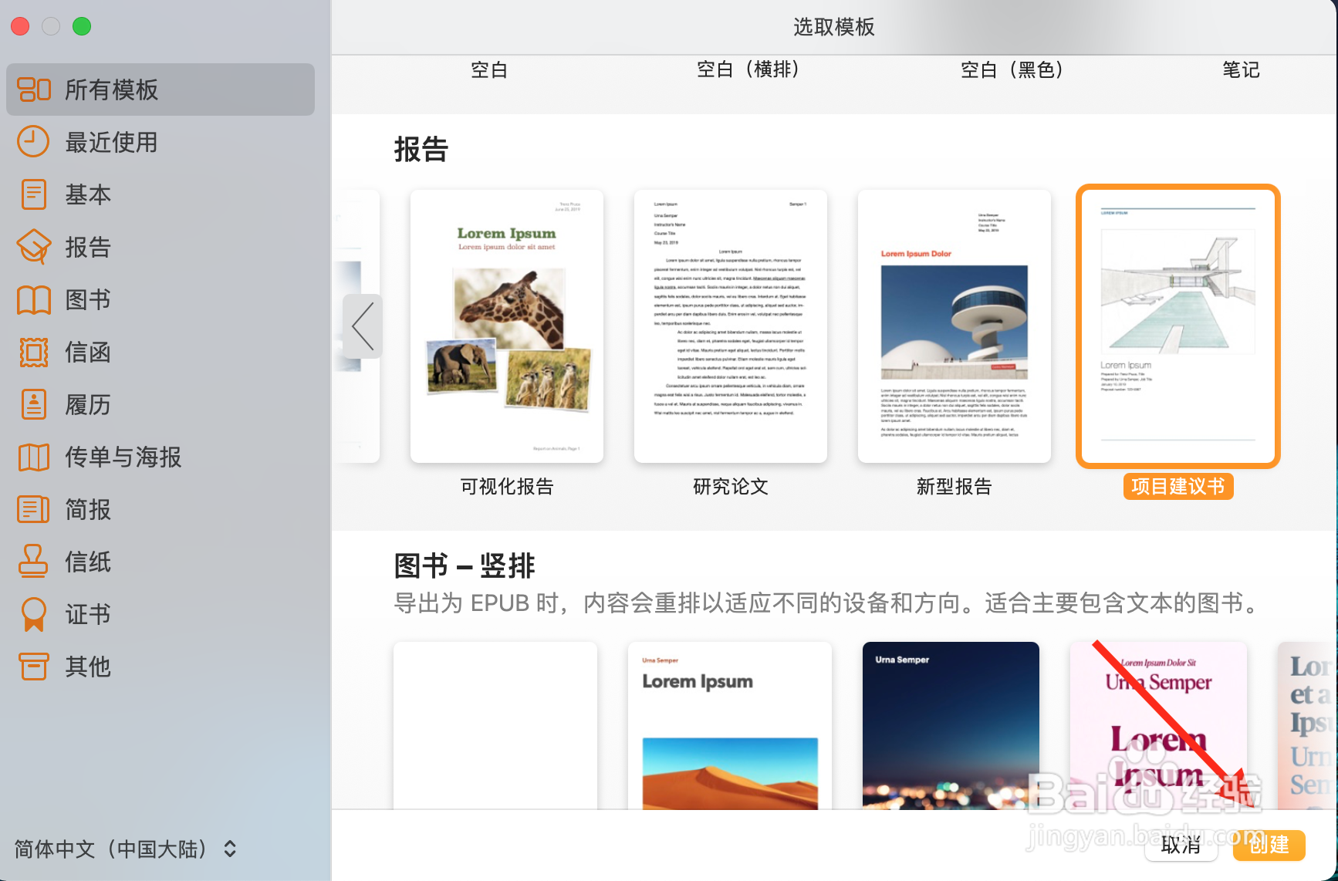Open the 其他 sidebar section
Screen dimensions: 1338x881
(x=87, y=667)
